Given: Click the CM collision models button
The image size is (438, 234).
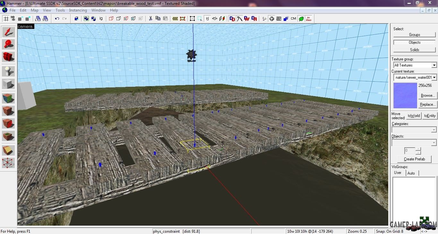Looking at the screenshot, I should point(293,19).
